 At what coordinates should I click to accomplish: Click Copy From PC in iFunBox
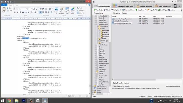tap(141, 10)
